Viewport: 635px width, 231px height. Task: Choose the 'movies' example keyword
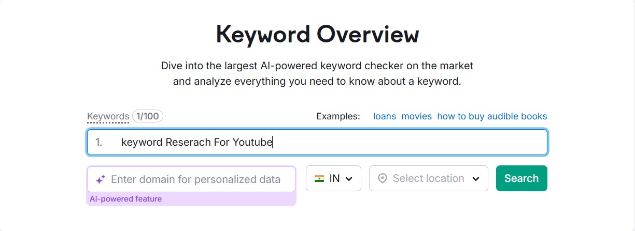point(416,116)
